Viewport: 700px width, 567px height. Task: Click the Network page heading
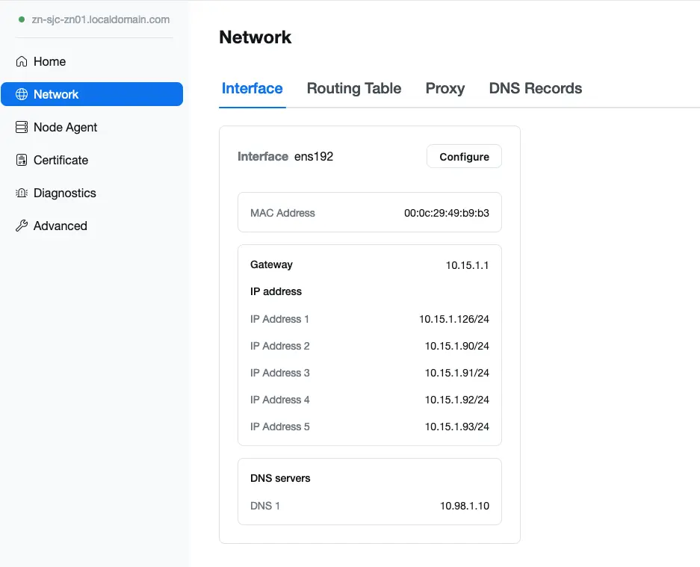(255, 37)
